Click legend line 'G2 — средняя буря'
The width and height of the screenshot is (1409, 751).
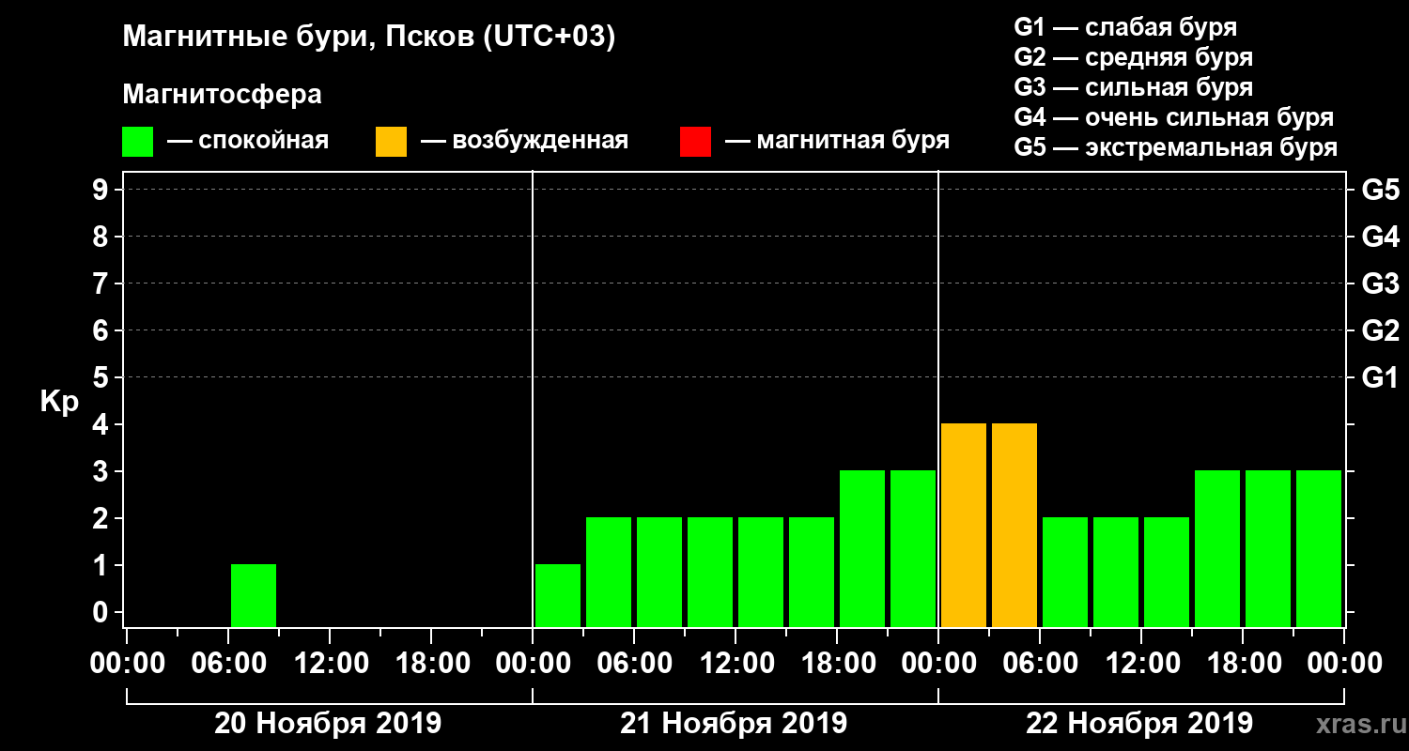tap(1133, 57)
